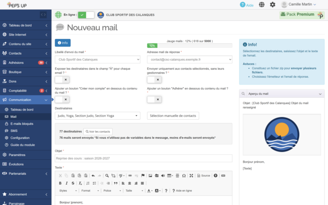Switch the editor to Source view

click(x=204, y=176)
